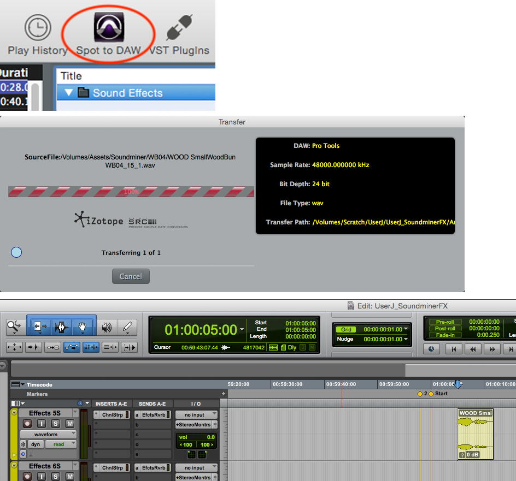
Task: Toggle Grid mode indicator
Action: coord(346,329)
